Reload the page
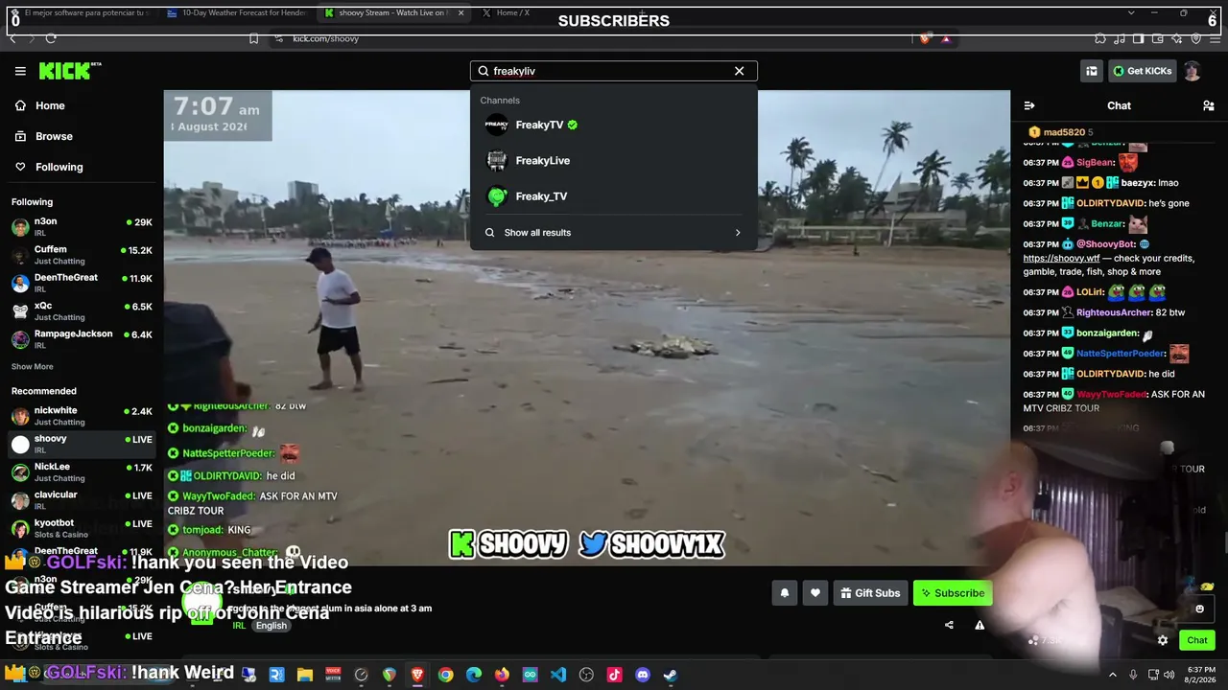1228x690 pixels. 51,38
